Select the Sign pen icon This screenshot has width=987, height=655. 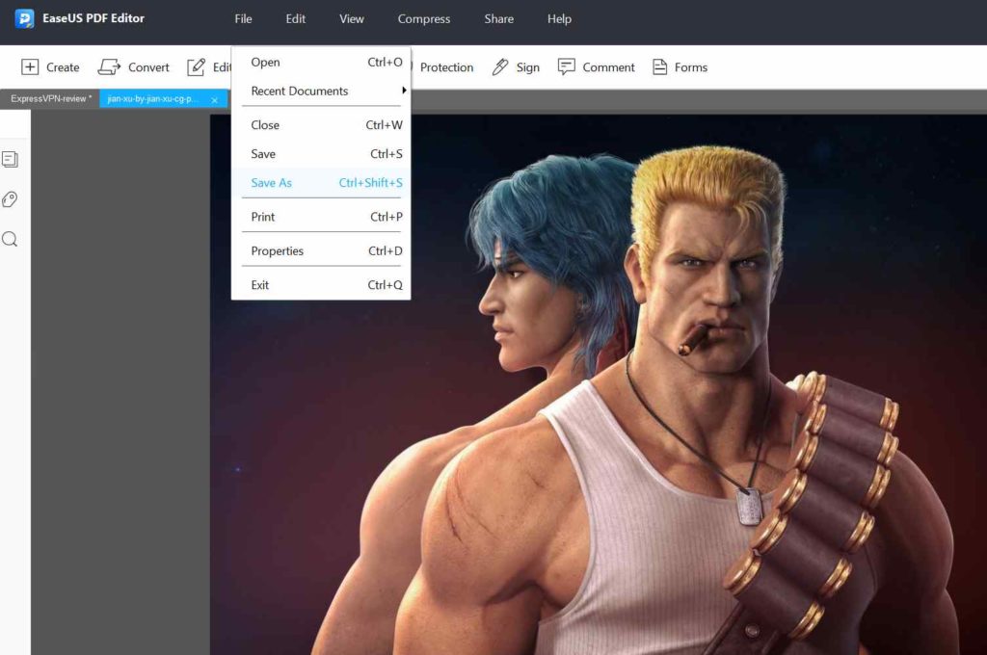pos(500,66)
